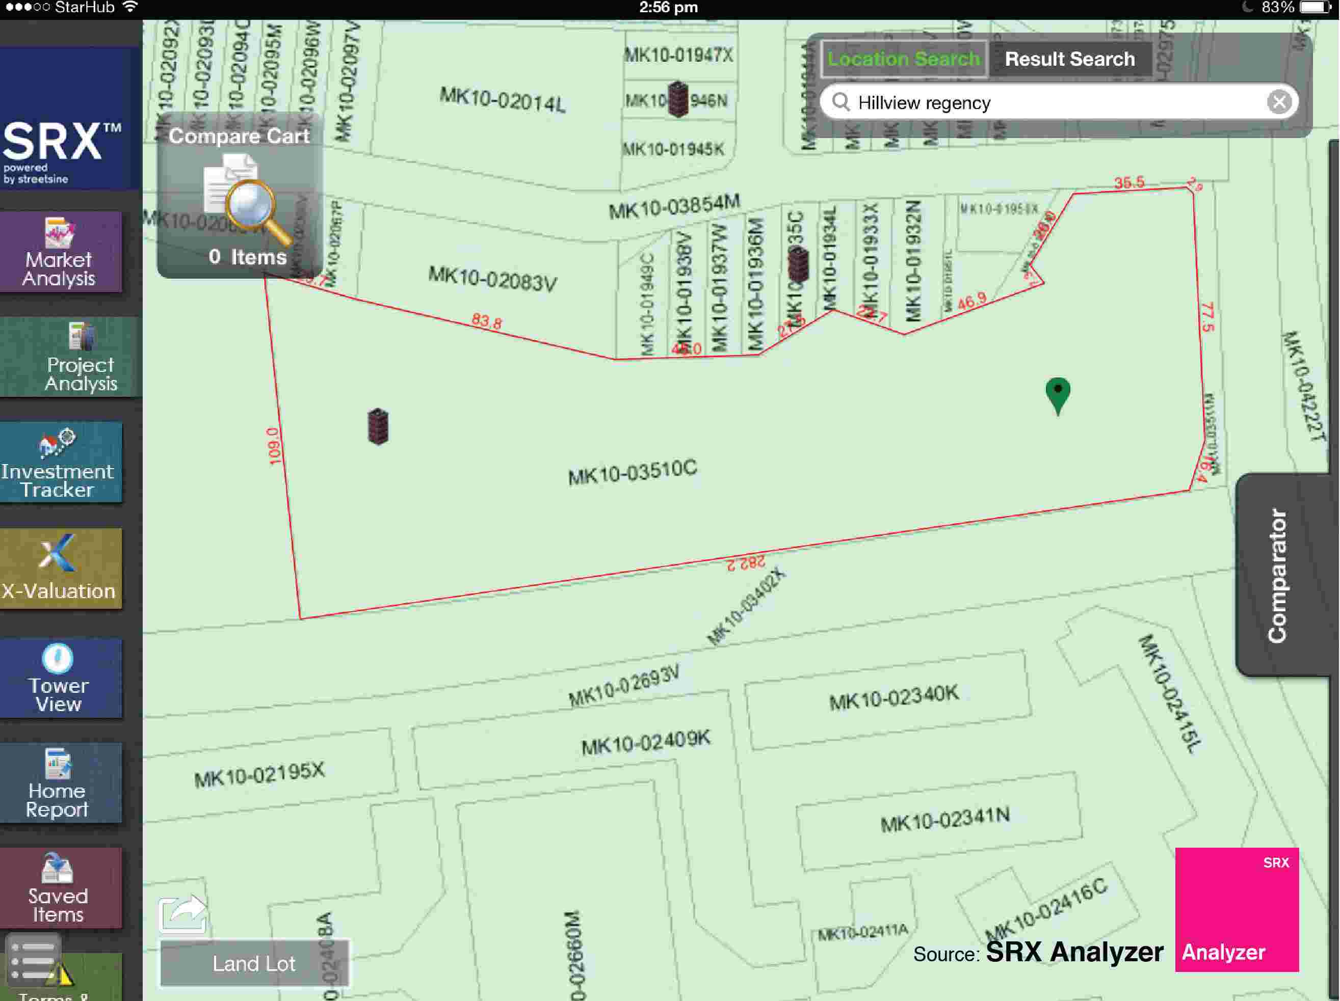The image size is (1340, 1001).
Task: Select lot label MK10-02014L
Action: click(502, 99)
